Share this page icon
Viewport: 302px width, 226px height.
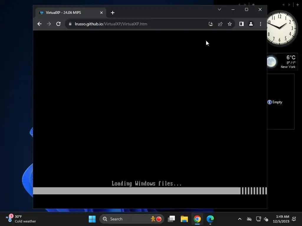[x=220, y=24]
